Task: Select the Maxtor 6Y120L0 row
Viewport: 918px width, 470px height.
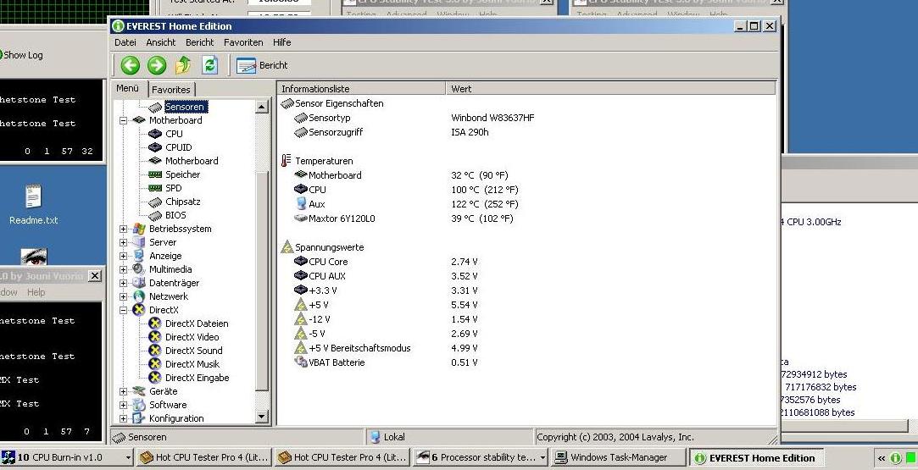Action: click(x=342, y=218)
